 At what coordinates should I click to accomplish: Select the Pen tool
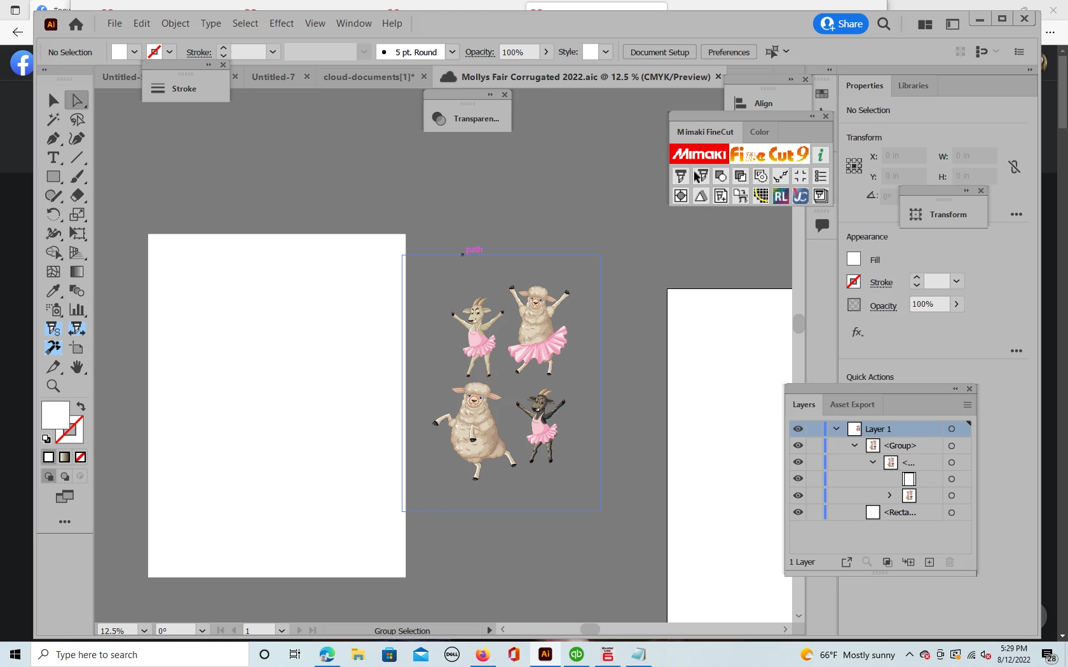53,138
